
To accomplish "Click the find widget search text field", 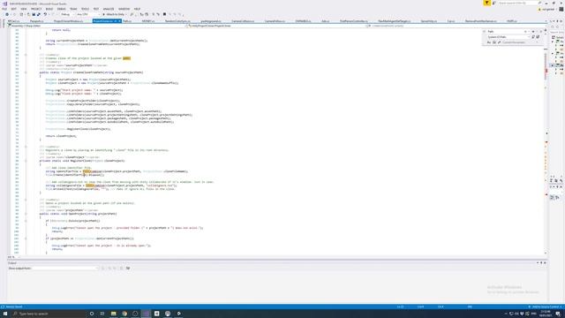I will 505,32.
